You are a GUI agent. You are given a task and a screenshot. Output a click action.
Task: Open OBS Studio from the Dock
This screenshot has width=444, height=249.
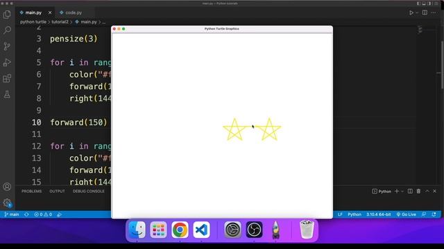click(x=254, y=230)
